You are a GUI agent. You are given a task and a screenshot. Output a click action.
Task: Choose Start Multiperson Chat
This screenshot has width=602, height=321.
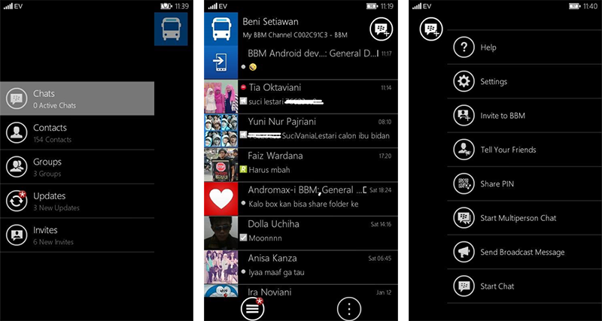[x=524, y=218]
